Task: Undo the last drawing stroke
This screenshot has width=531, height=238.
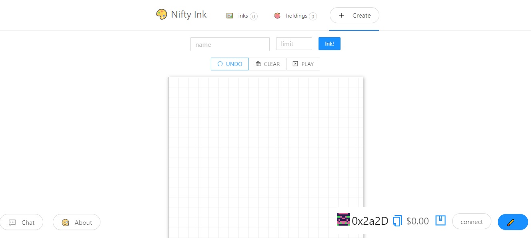Action: (230, 64)
